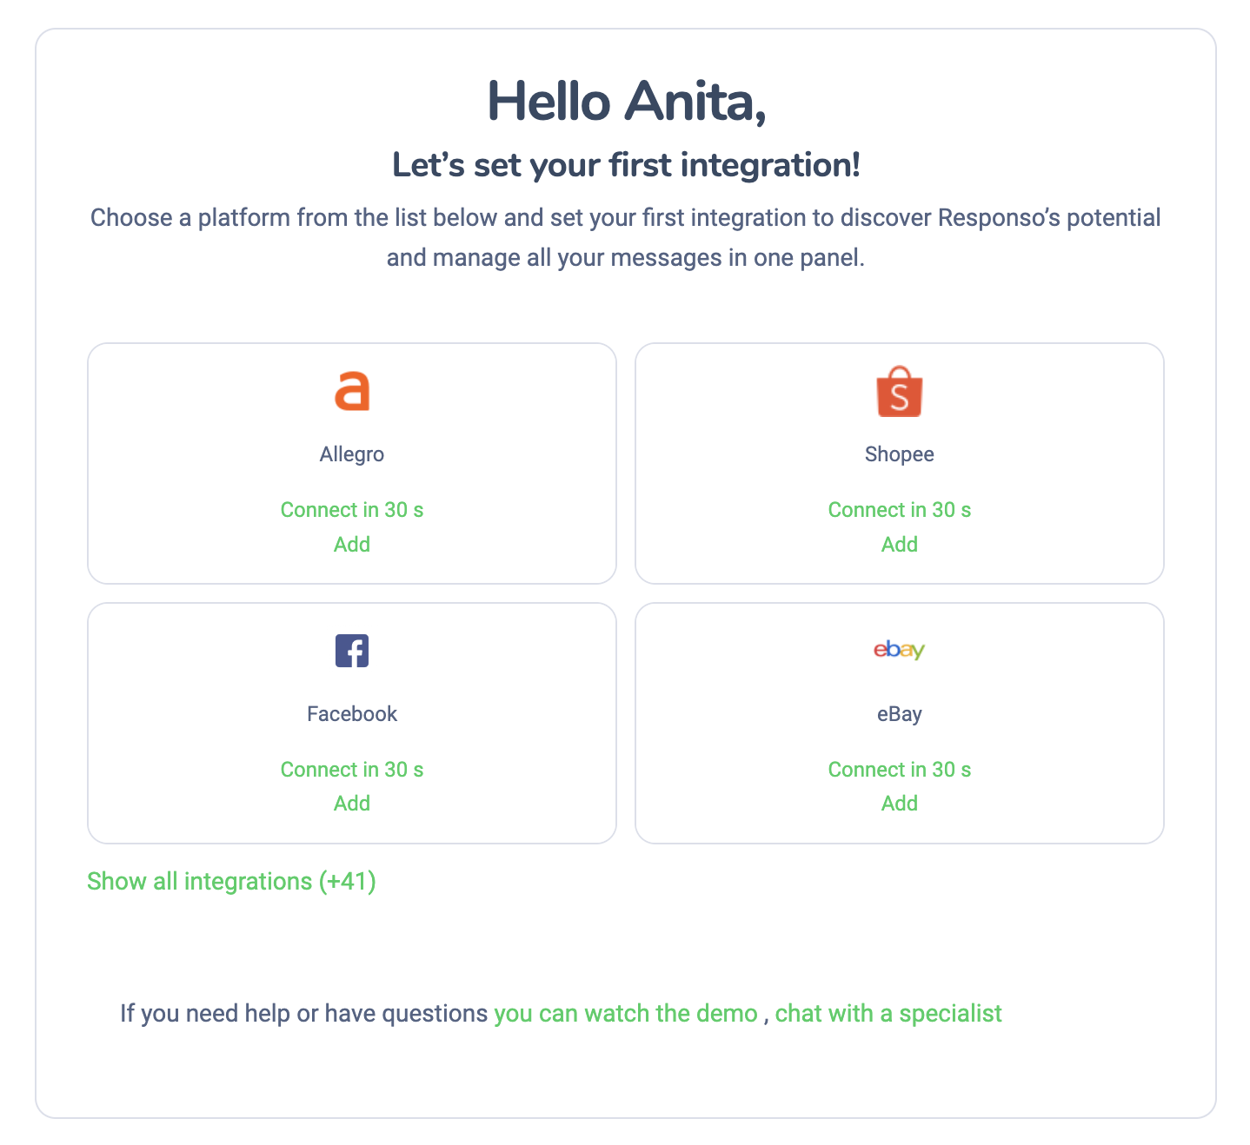Click the Facebook logo icon
The width and height of the screenshot is (1250, 1145).
point(352,651)
